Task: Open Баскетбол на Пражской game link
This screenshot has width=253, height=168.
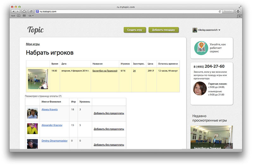Action: [x=105, y=71]
